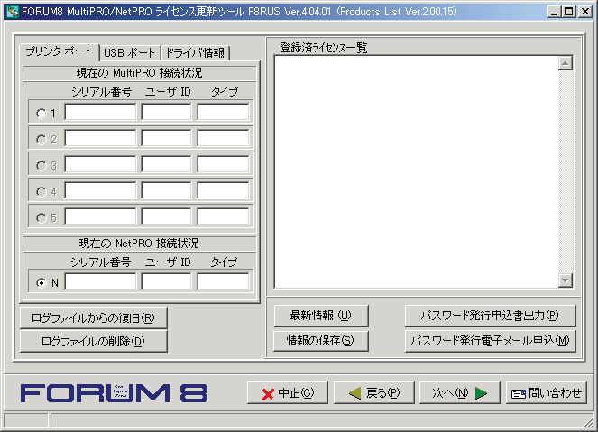Click NetPRO row N シリアル番号 field
Screen dimensions: 598x432
point(100,281)
